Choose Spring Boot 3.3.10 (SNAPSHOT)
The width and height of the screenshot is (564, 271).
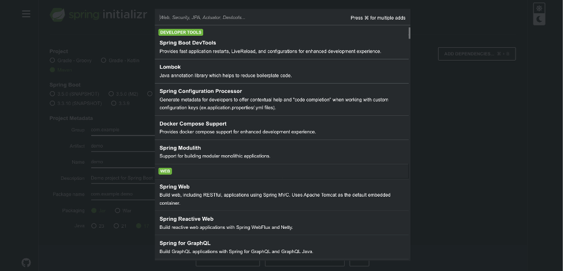tap(76, 103)
